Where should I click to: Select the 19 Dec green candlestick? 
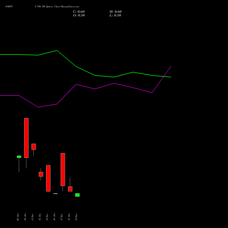point(78,195)
